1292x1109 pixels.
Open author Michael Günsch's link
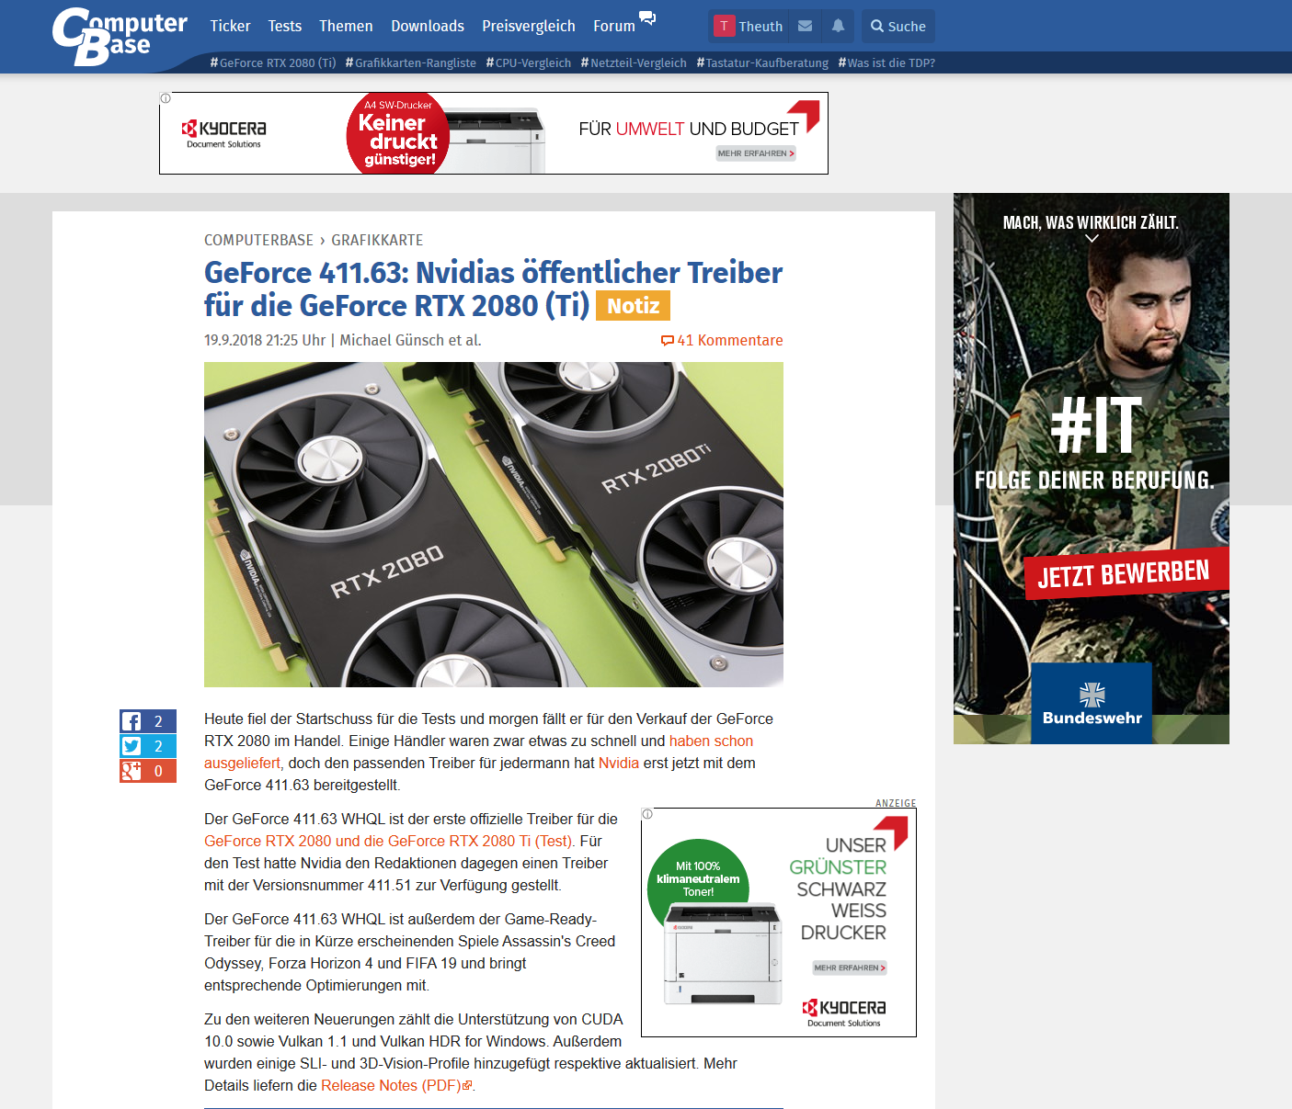pyautogui.click(x=392, y=340)
